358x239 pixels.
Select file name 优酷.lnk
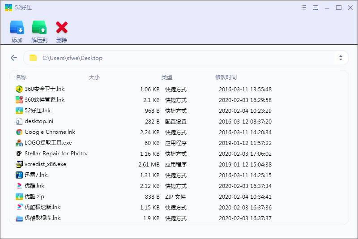(34, 186)
